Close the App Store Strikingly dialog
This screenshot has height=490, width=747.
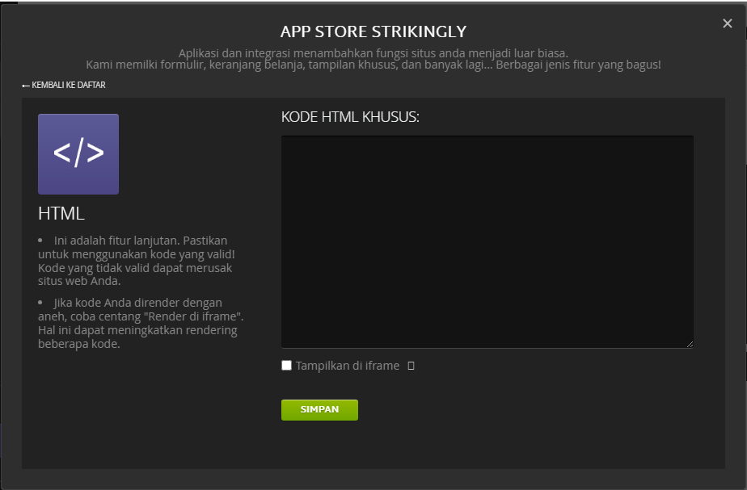click(727, 23)
